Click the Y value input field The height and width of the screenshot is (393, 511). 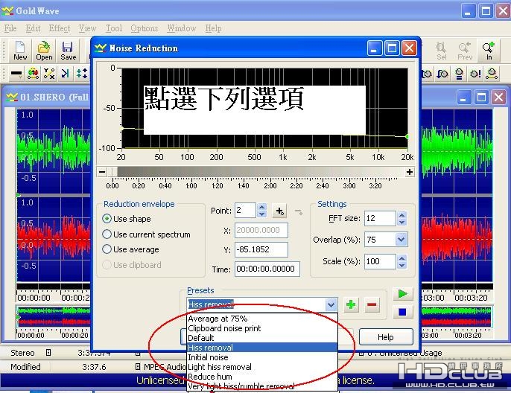pos(261,250)
